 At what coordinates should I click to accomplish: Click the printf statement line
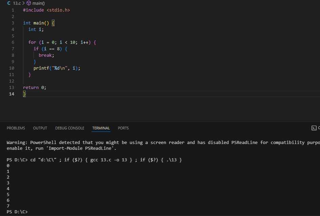[x=57, y=68]
